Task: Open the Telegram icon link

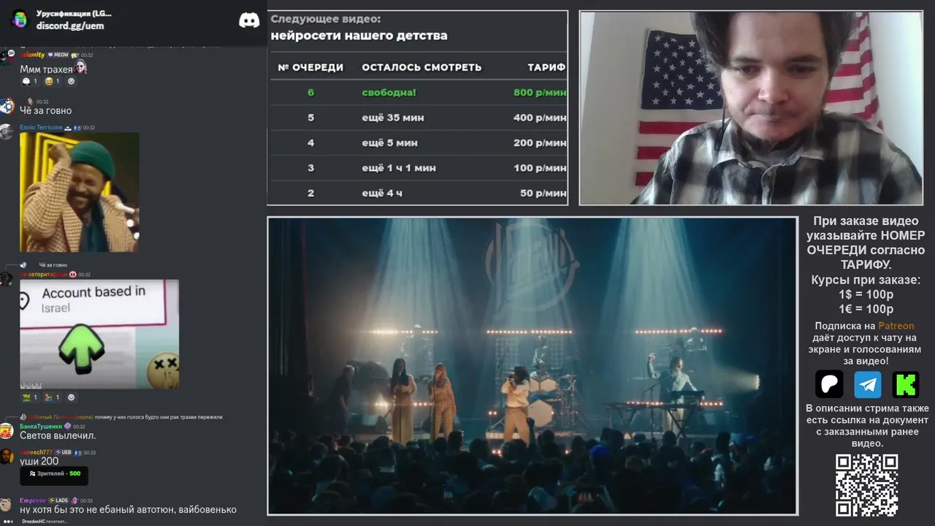Action: [868, 384]
